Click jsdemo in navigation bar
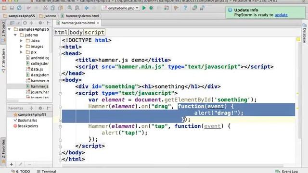This screenshot has width=308, height=173. 48,16
